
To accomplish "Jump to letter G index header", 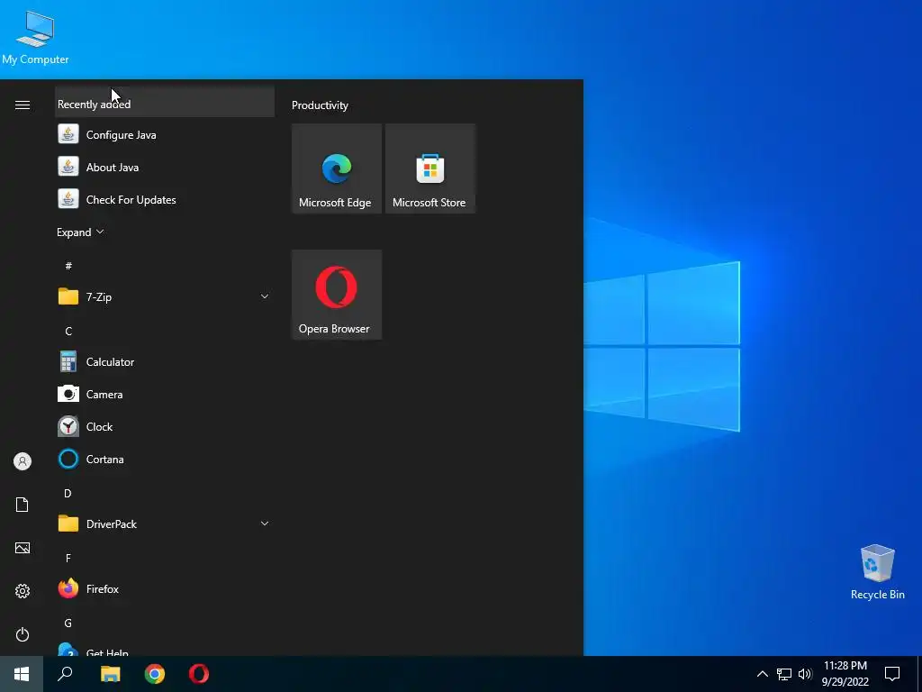I will click(x=68, y=624).
